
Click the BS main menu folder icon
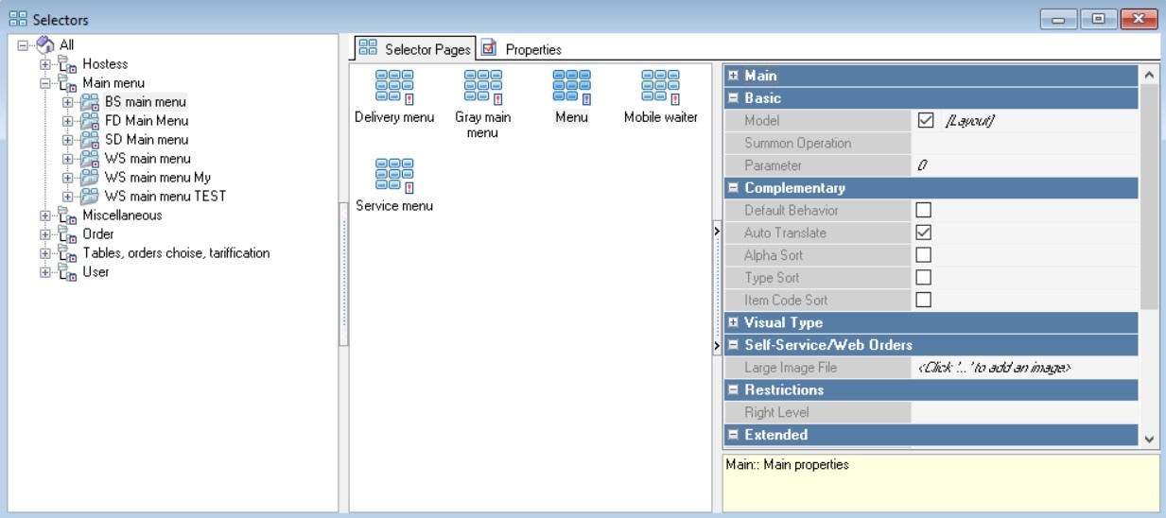(x=90, y=102)
